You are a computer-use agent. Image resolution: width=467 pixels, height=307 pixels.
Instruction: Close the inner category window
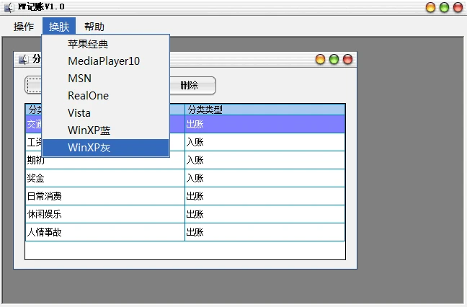coord(347,59)
